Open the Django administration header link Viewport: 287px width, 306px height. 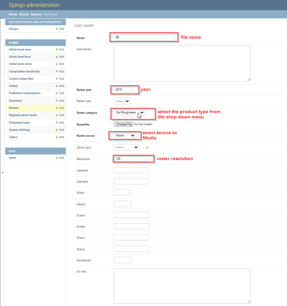click(x=34, y=5)
